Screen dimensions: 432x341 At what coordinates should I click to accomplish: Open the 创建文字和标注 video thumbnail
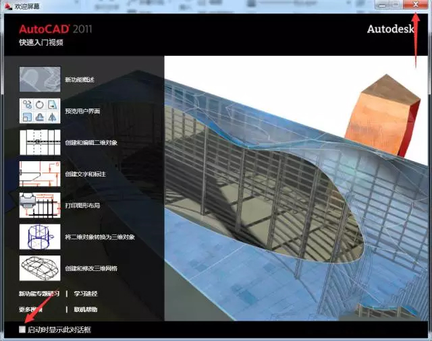pos(40,174)
